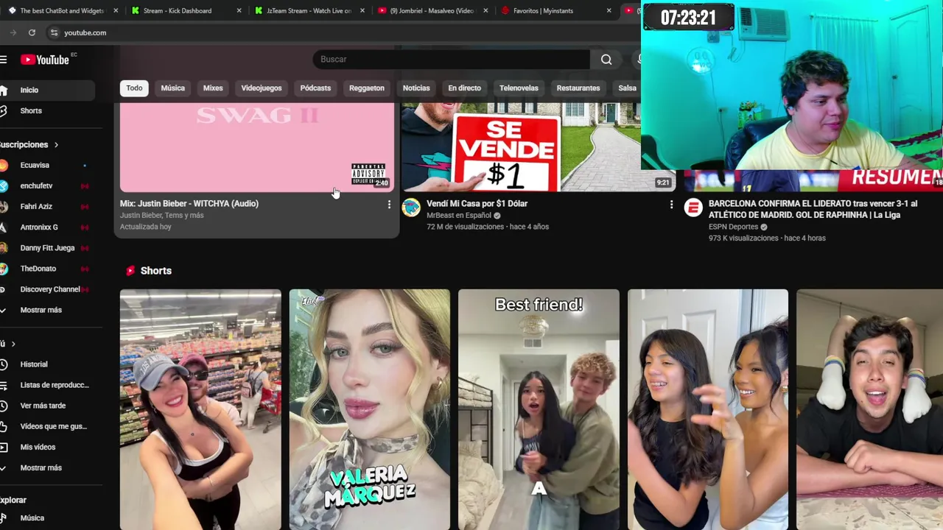Open Videos que me gustan icon
Viewport: 943px width, 530px height.
(x=4, y=426)
